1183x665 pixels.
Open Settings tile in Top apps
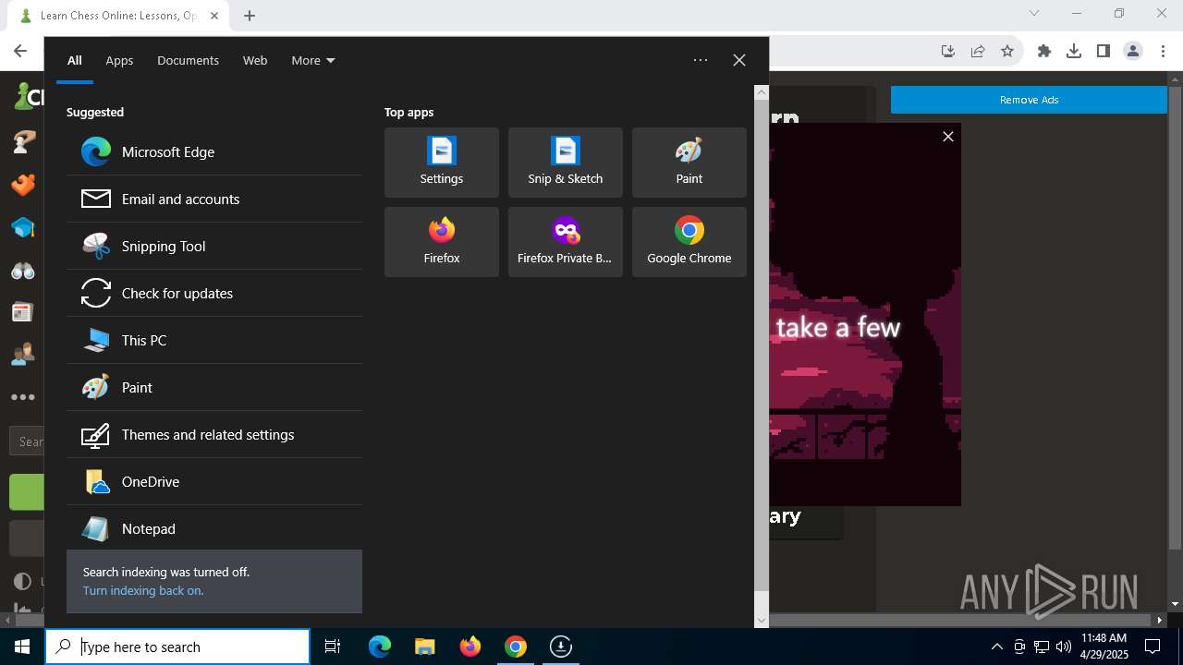pos(442,163)
